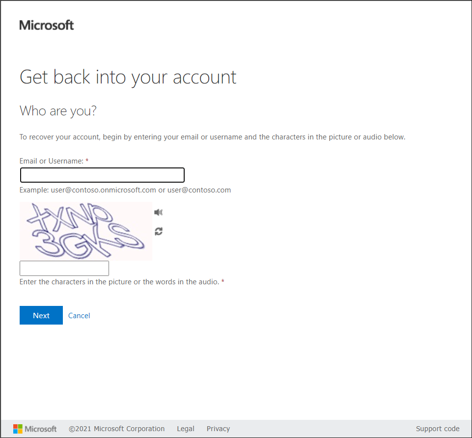Click the 'Who are you?' subheading
The image size is (472, 438).
(x=58, y=111)
